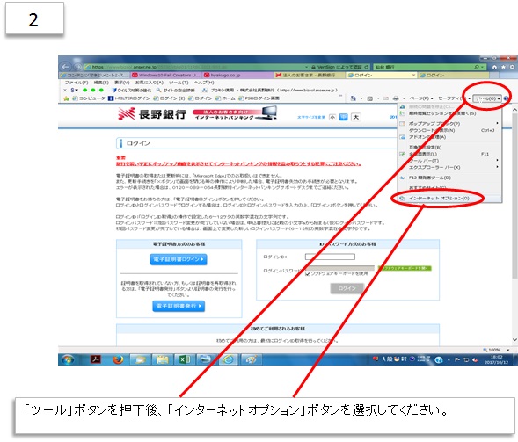Close the active ログイン tab
The image size is (518, 442).
coord(413,76)
